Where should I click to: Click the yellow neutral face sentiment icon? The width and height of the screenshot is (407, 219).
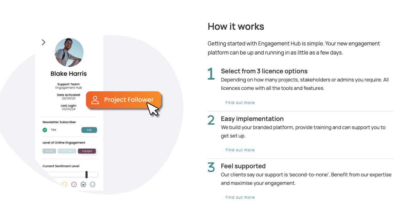(64, 185)
